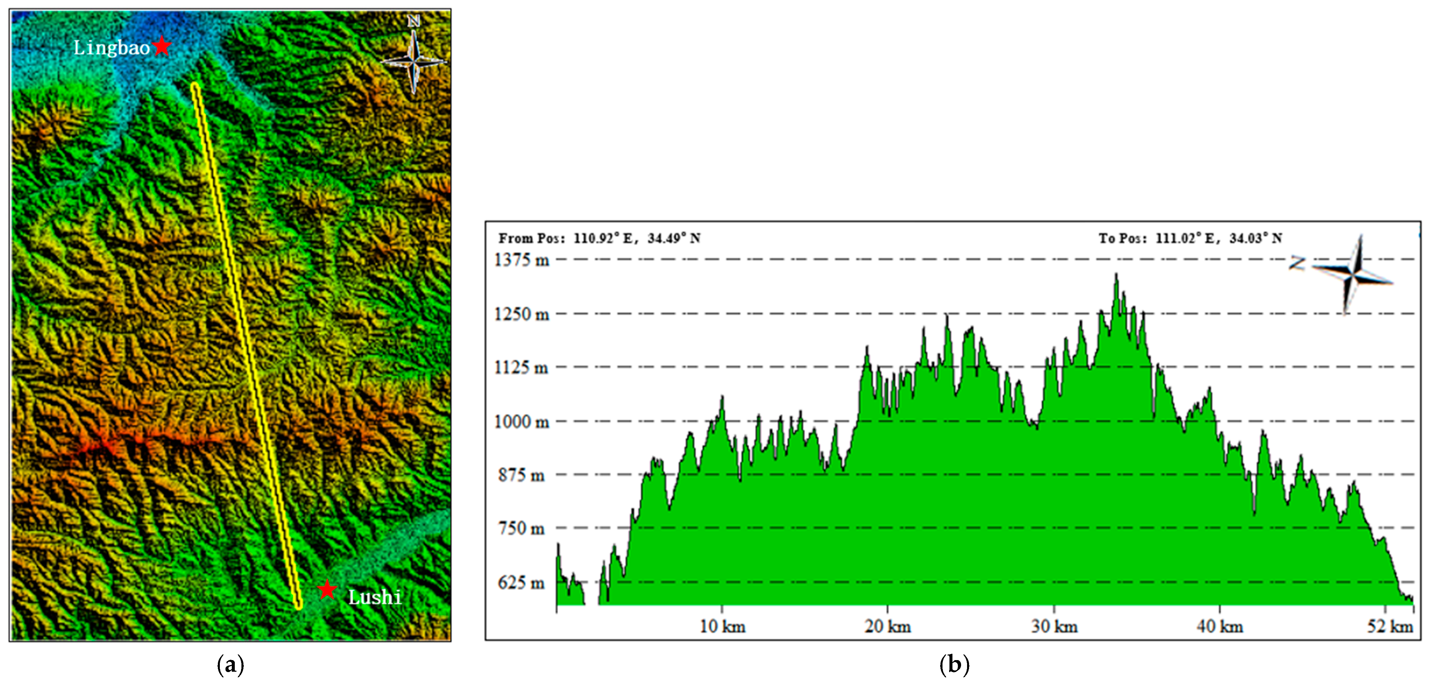Click the 1000 m elevation axis label
The width and height of the screenshot is (1429, 684).
(x=521, y=422)
